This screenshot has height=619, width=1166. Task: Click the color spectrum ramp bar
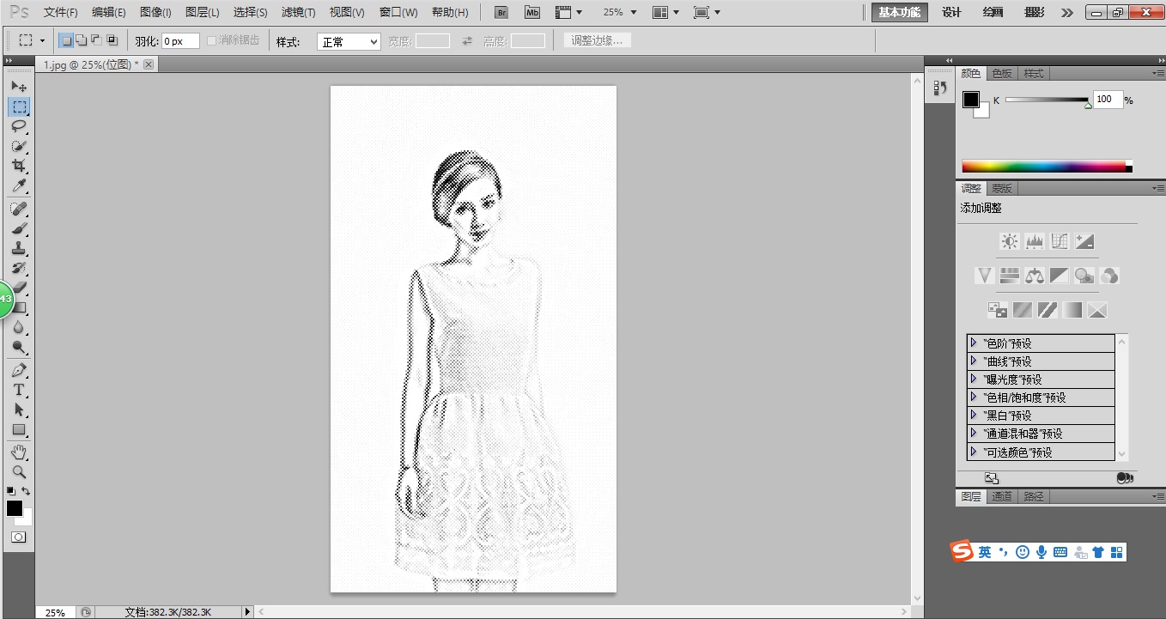1043,167
